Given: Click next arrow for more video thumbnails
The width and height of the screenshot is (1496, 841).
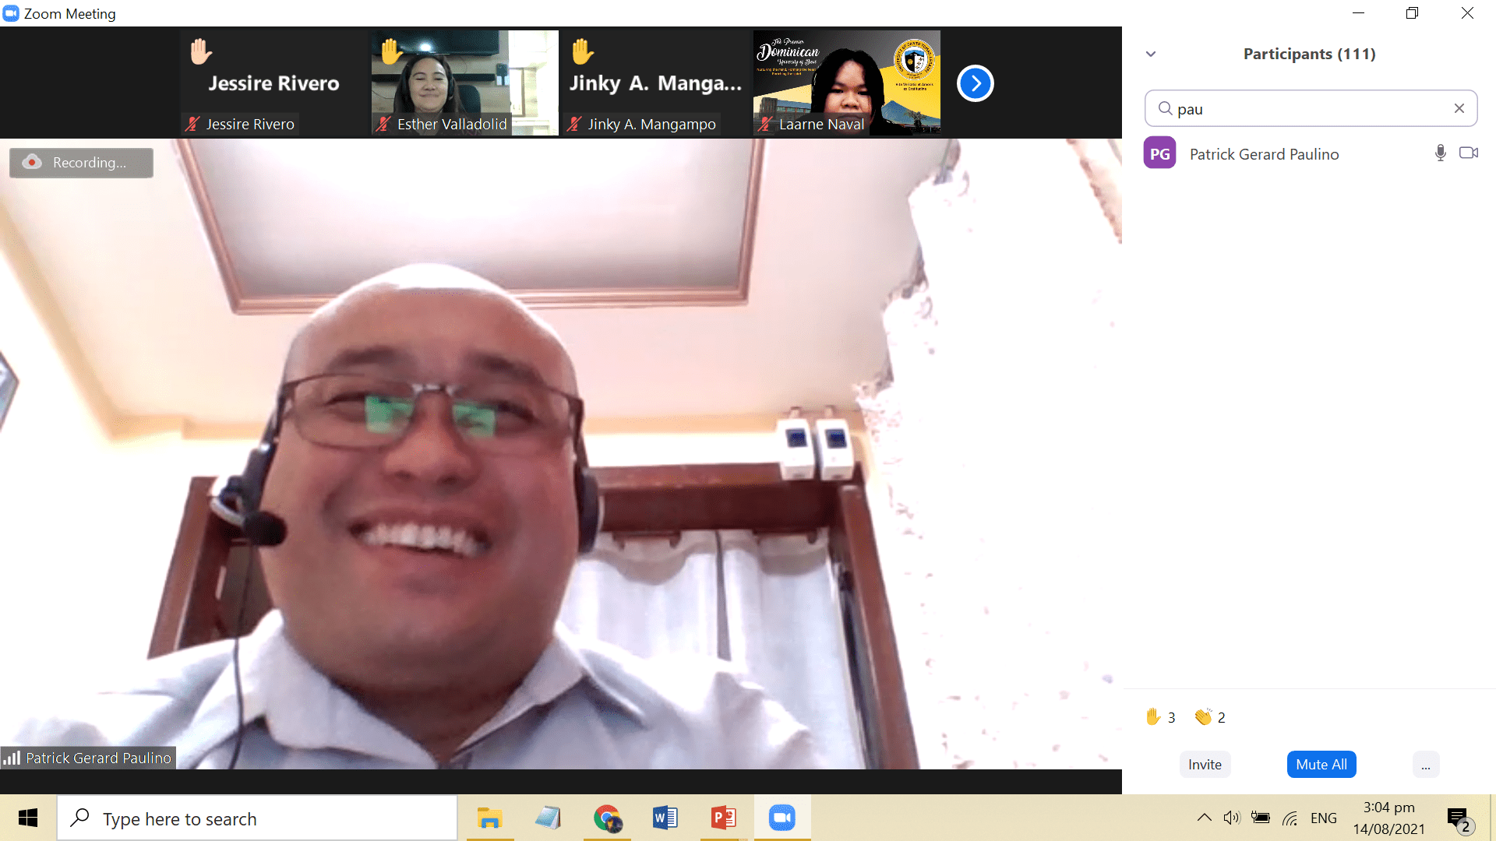Looking at the screenshot, I should [975, 83].
